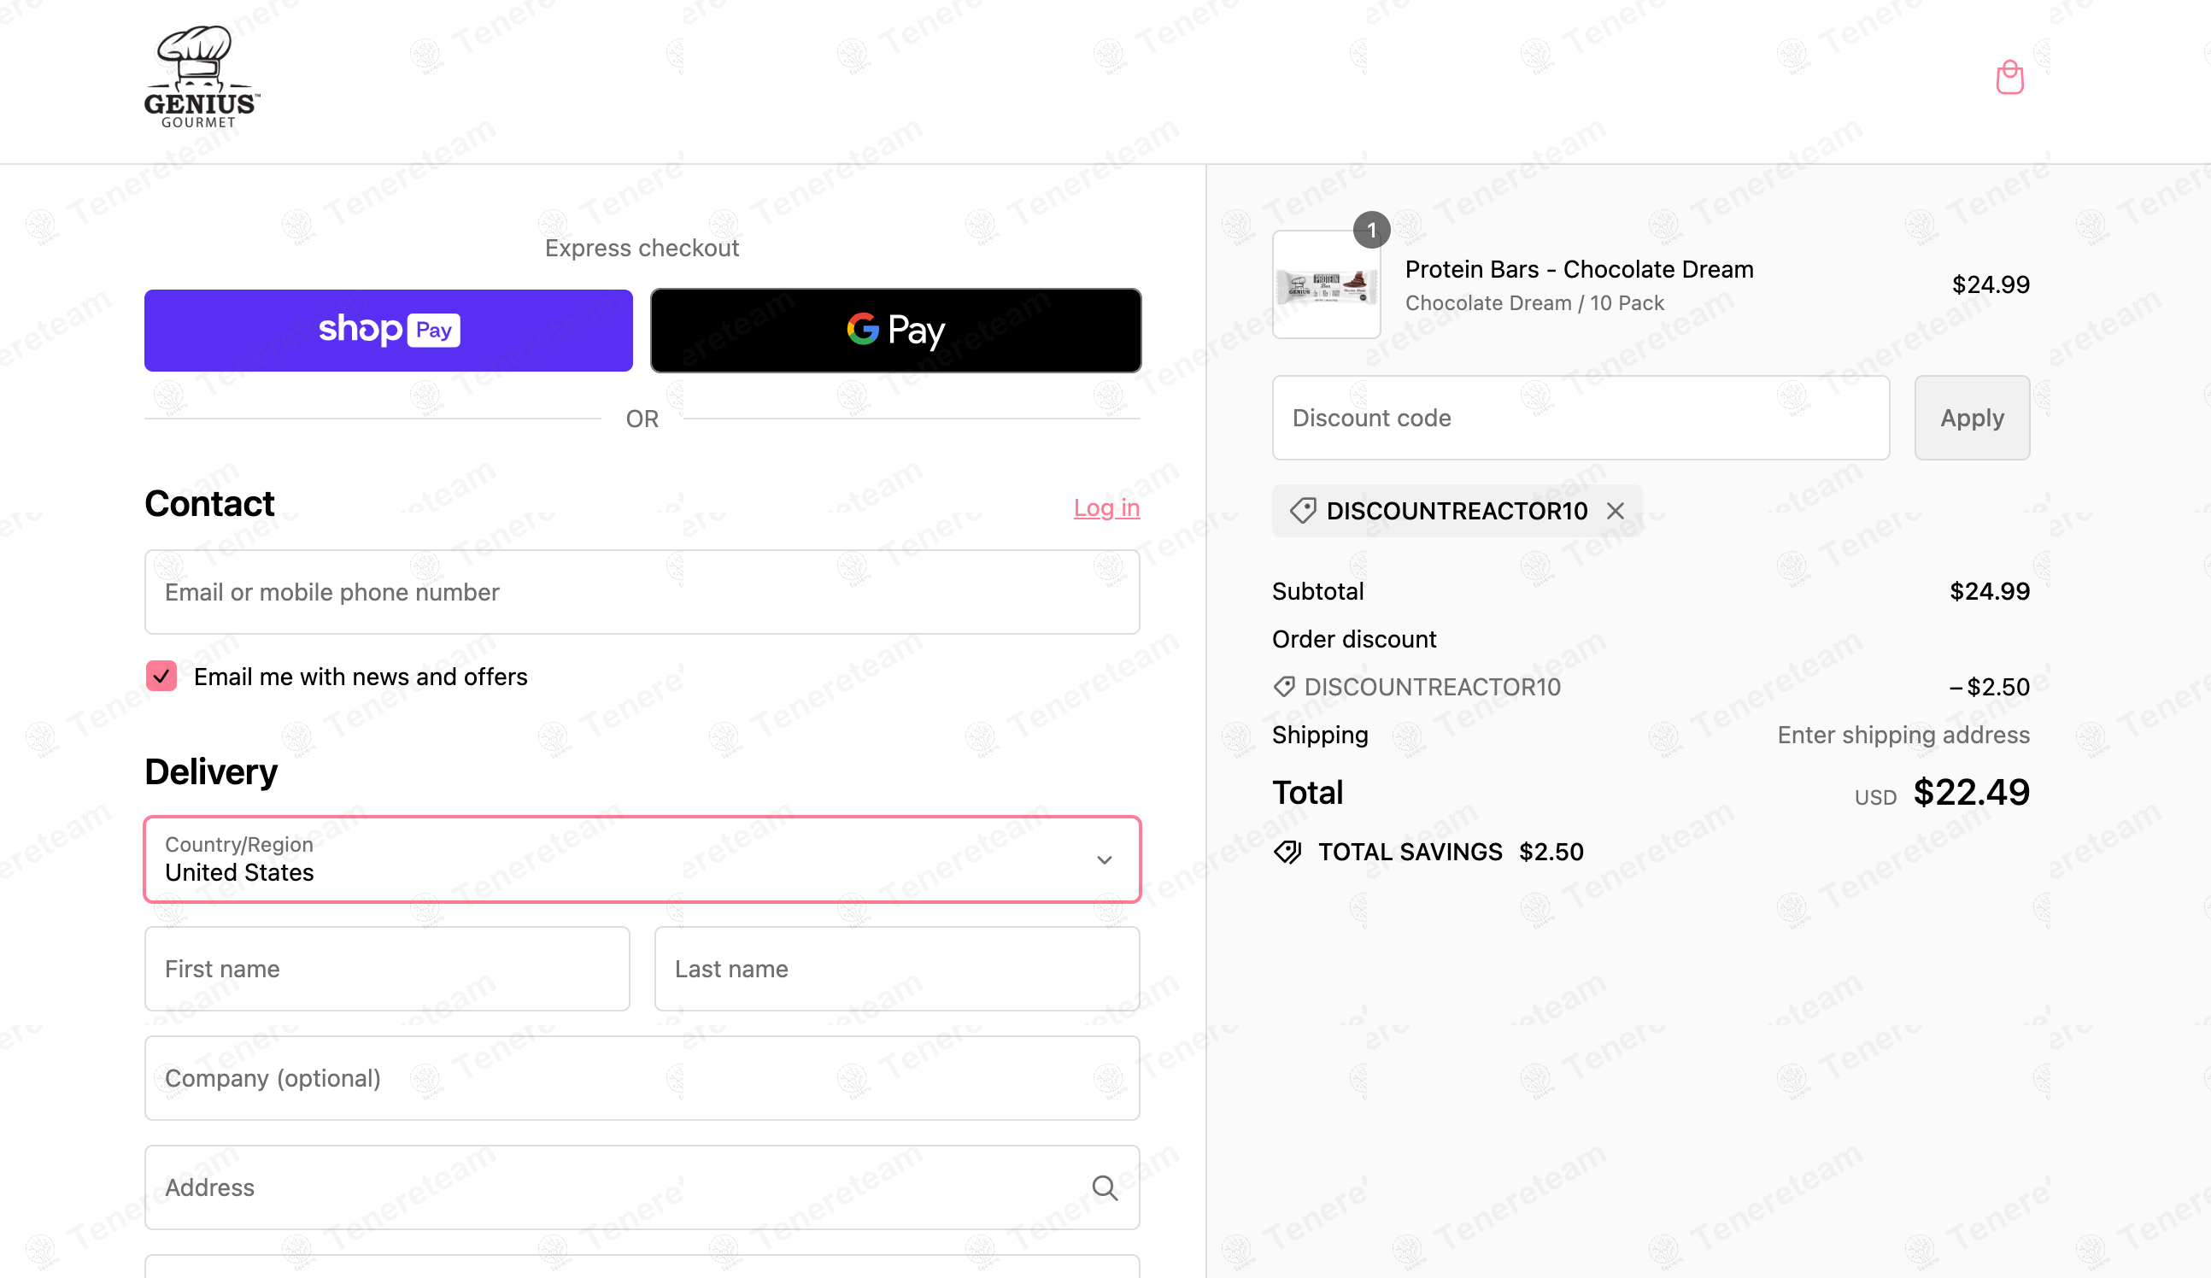Image resolution: width=2211 pixels, height=1278 pixels.
Task: Focus the Discount code field
Action: tap(1581, 418)
